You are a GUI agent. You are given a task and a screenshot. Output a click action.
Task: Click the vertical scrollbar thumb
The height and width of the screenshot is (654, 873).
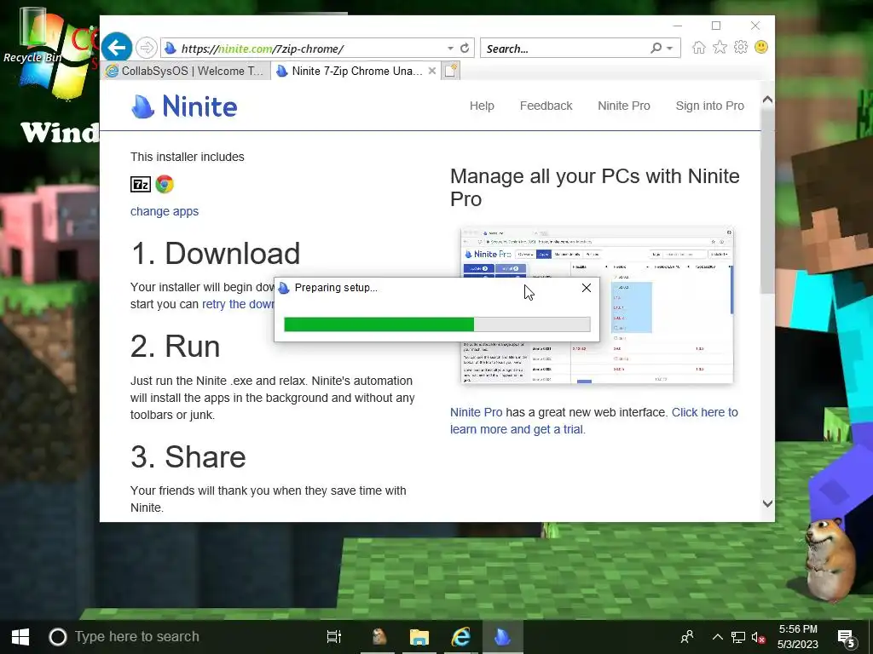(x=767, y=201)
